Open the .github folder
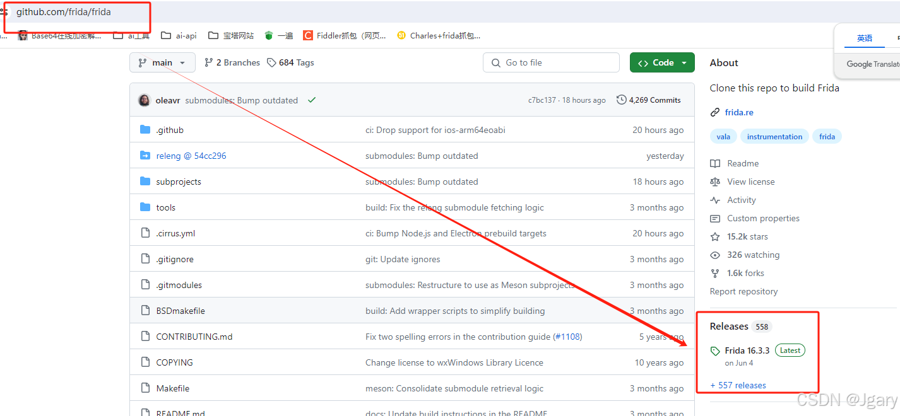This screenshot has width=900, height=416. 170,130
